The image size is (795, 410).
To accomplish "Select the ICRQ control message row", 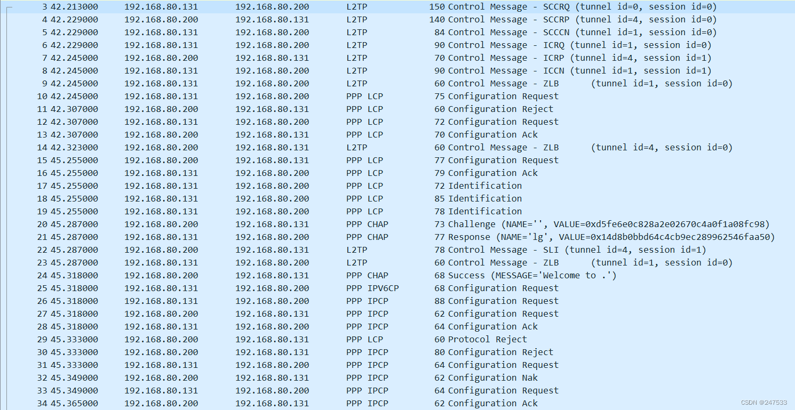I will [397, 45].
